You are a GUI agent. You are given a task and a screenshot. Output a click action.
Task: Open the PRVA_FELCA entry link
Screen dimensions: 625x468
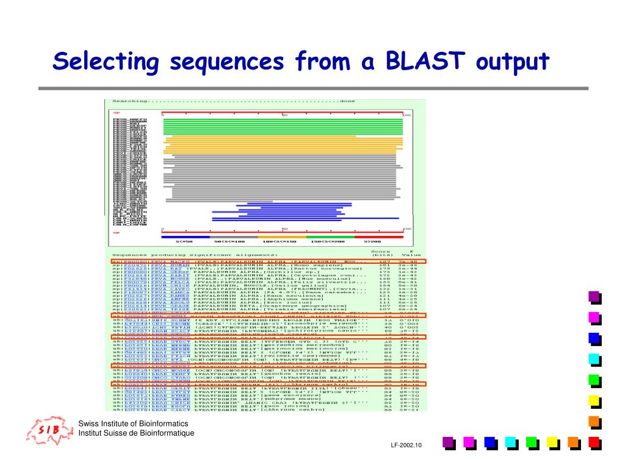click(170, 282)
